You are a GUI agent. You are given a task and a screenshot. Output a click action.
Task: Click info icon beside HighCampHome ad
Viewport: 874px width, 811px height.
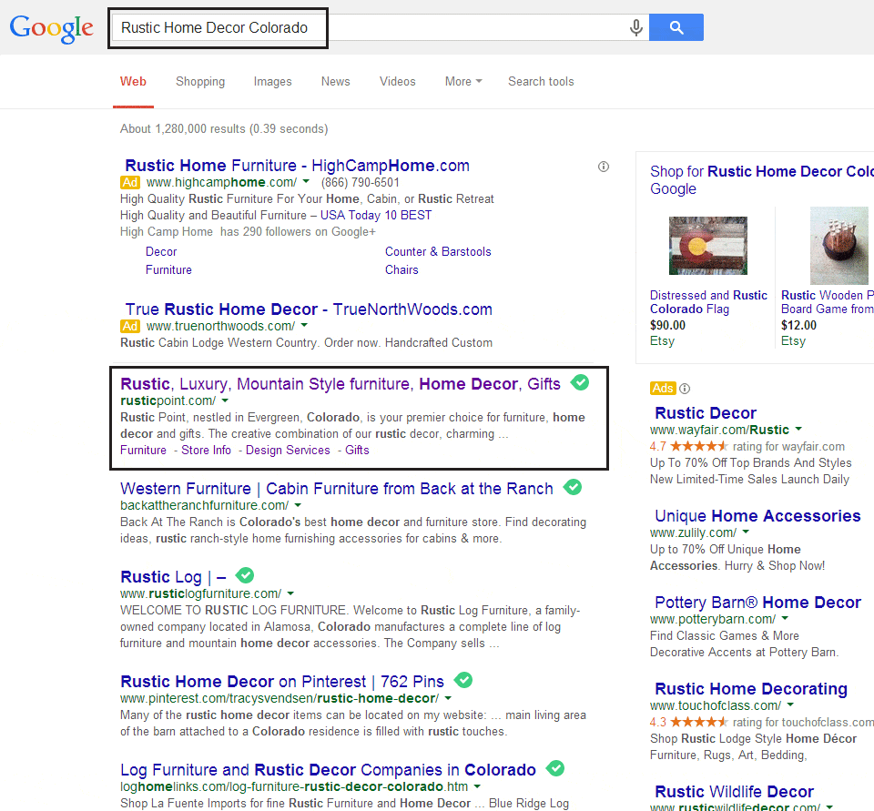[x=604, y=166]
